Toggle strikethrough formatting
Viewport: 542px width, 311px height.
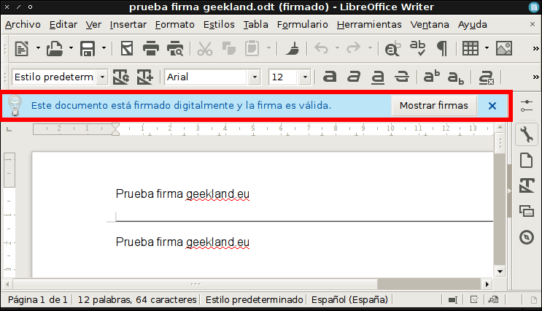pyautogui.click(x=402, y=77)
